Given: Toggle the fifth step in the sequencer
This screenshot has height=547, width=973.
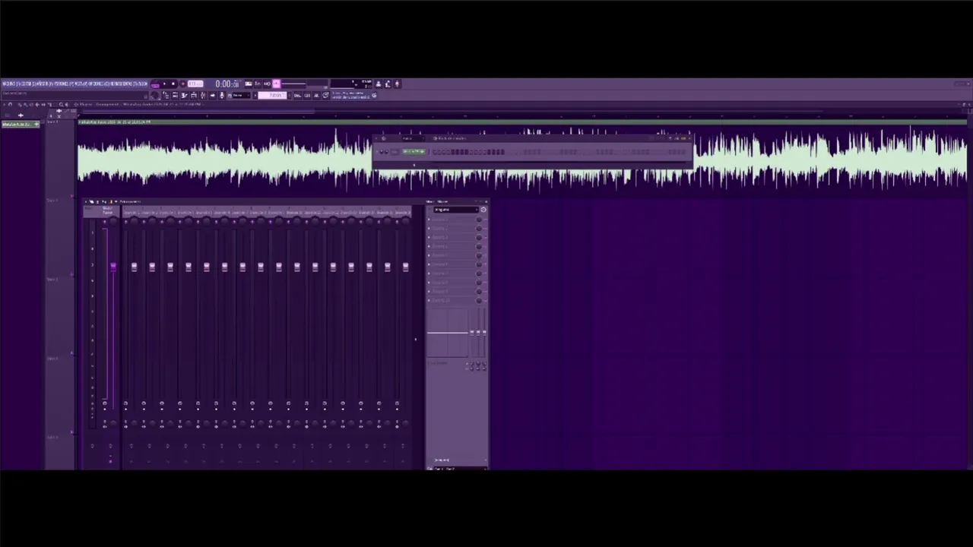Looking at the screenshot, I should pyautogui.click(x=453, y=152).
